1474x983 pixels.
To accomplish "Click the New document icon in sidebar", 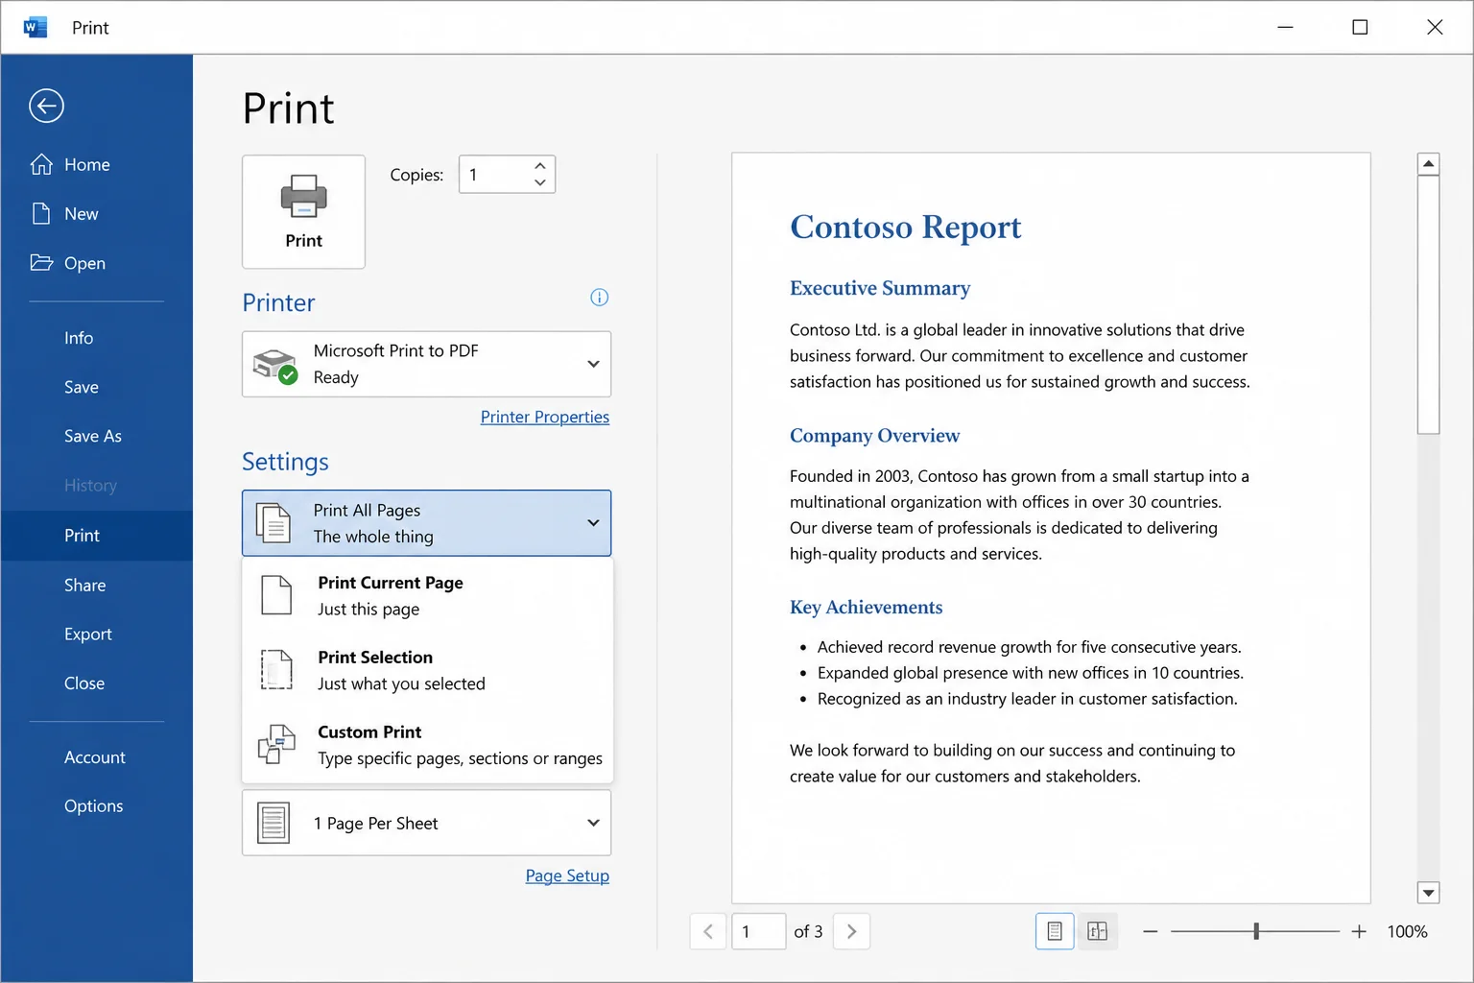I will [41, 213].
